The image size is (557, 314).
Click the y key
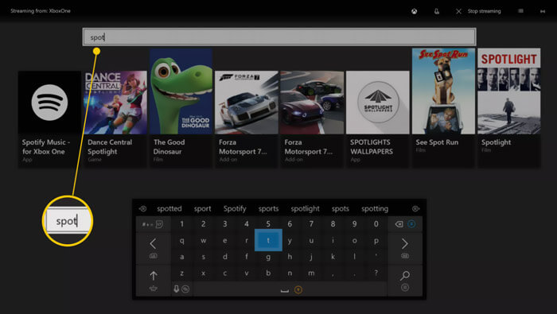[290, 241]
